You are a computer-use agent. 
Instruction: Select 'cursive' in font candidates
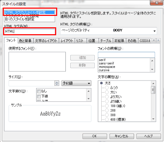(124, 70)
